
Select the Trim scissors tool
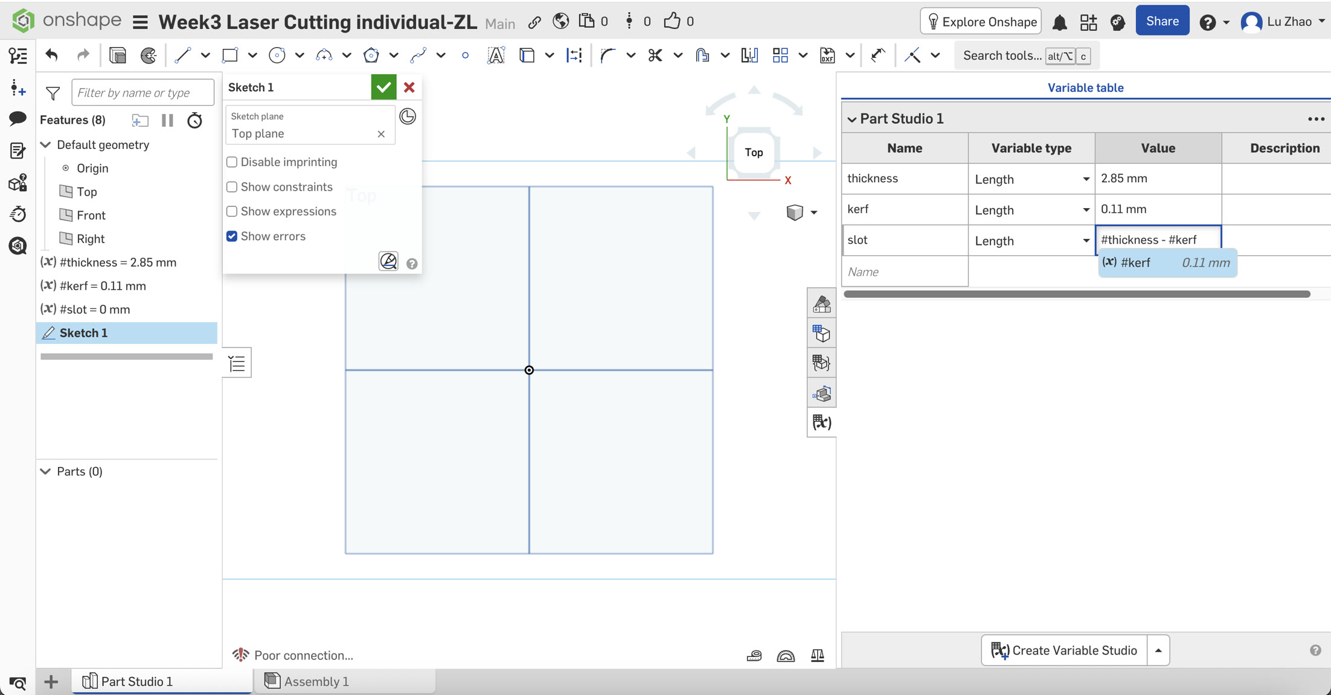pyautogui.click(x=655, y=56)
